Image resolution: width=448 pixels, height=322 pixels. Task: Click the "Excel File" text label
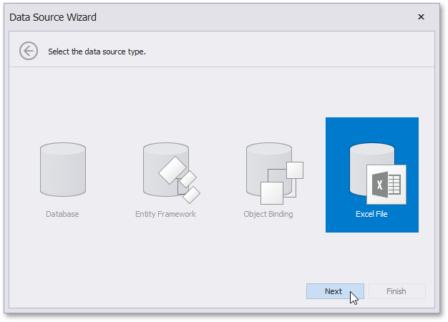tap(371, 214)
